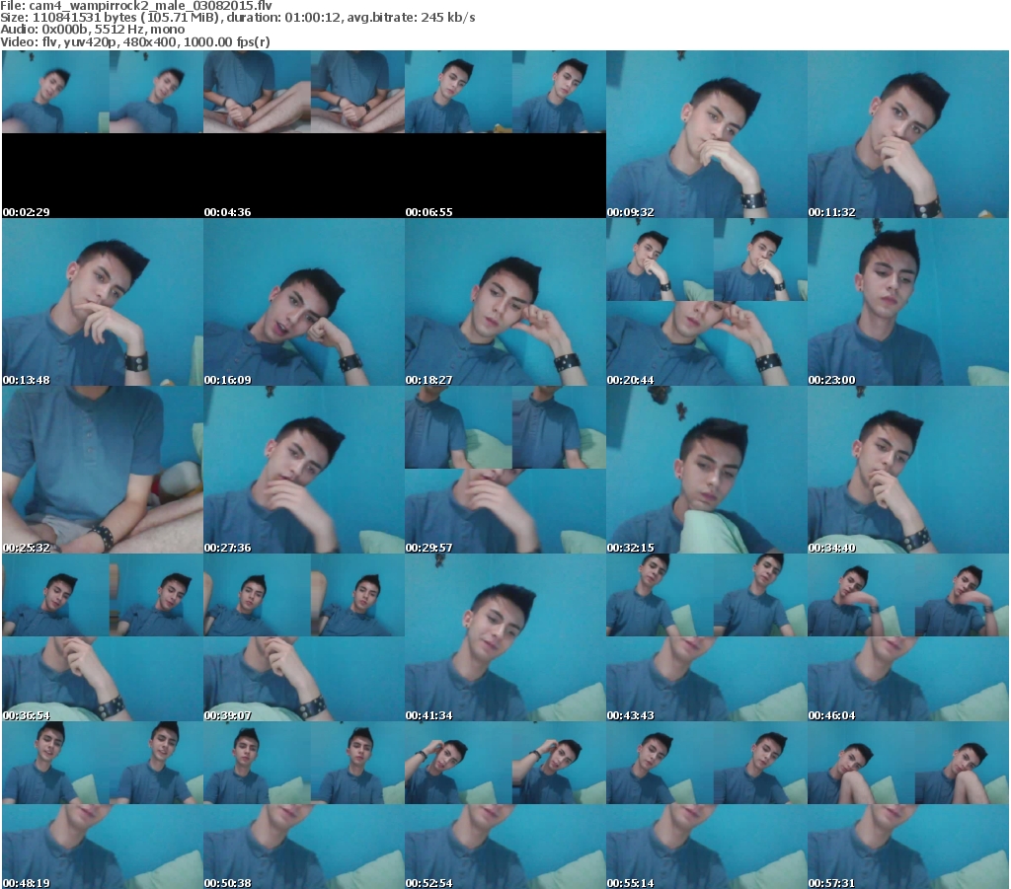Select the 00:29:57 thumbnail
The height and width of the screenshot is (889, 1011).
click(x=505, y=470)
